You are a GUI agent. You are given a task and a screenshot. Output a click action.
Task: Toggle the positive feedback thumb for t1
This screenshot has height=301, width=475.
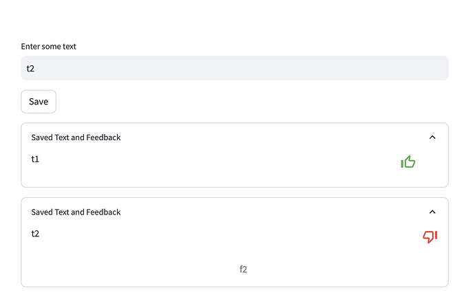[408, 162]
